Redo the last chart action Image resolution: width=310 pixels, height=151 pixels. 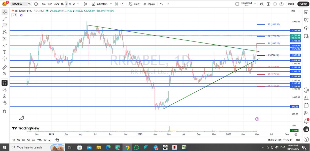[168, 4]
